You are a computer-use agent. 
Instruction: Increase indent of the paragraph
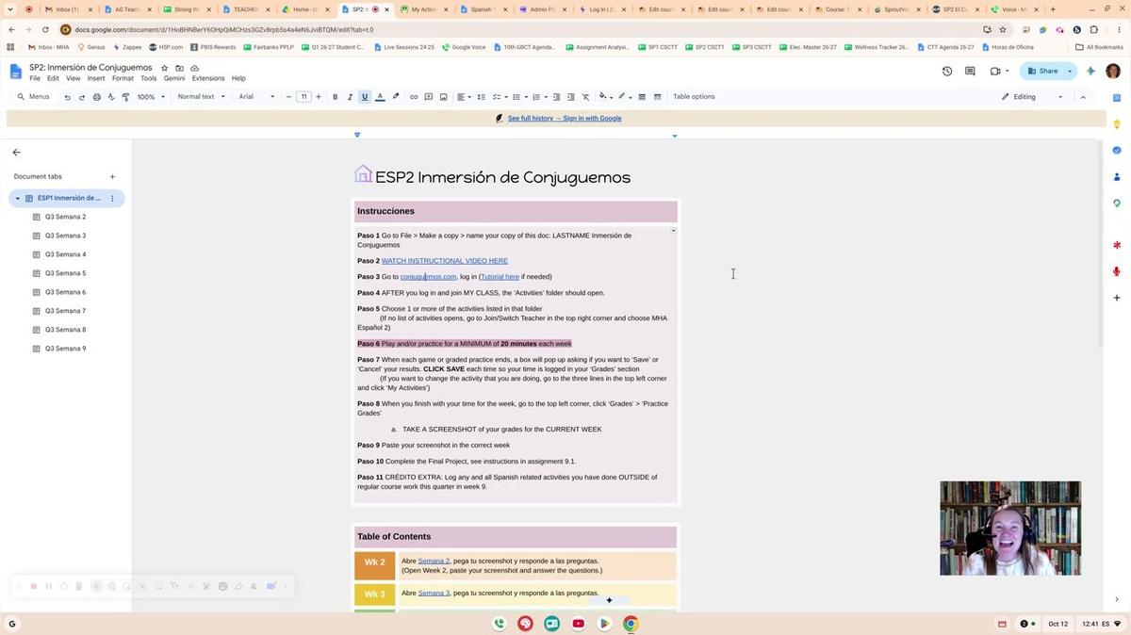click(x=570, y=97)
